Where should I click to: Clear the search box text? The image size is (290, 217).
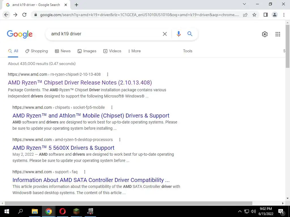pyautogui.click(x=165, y=34)
